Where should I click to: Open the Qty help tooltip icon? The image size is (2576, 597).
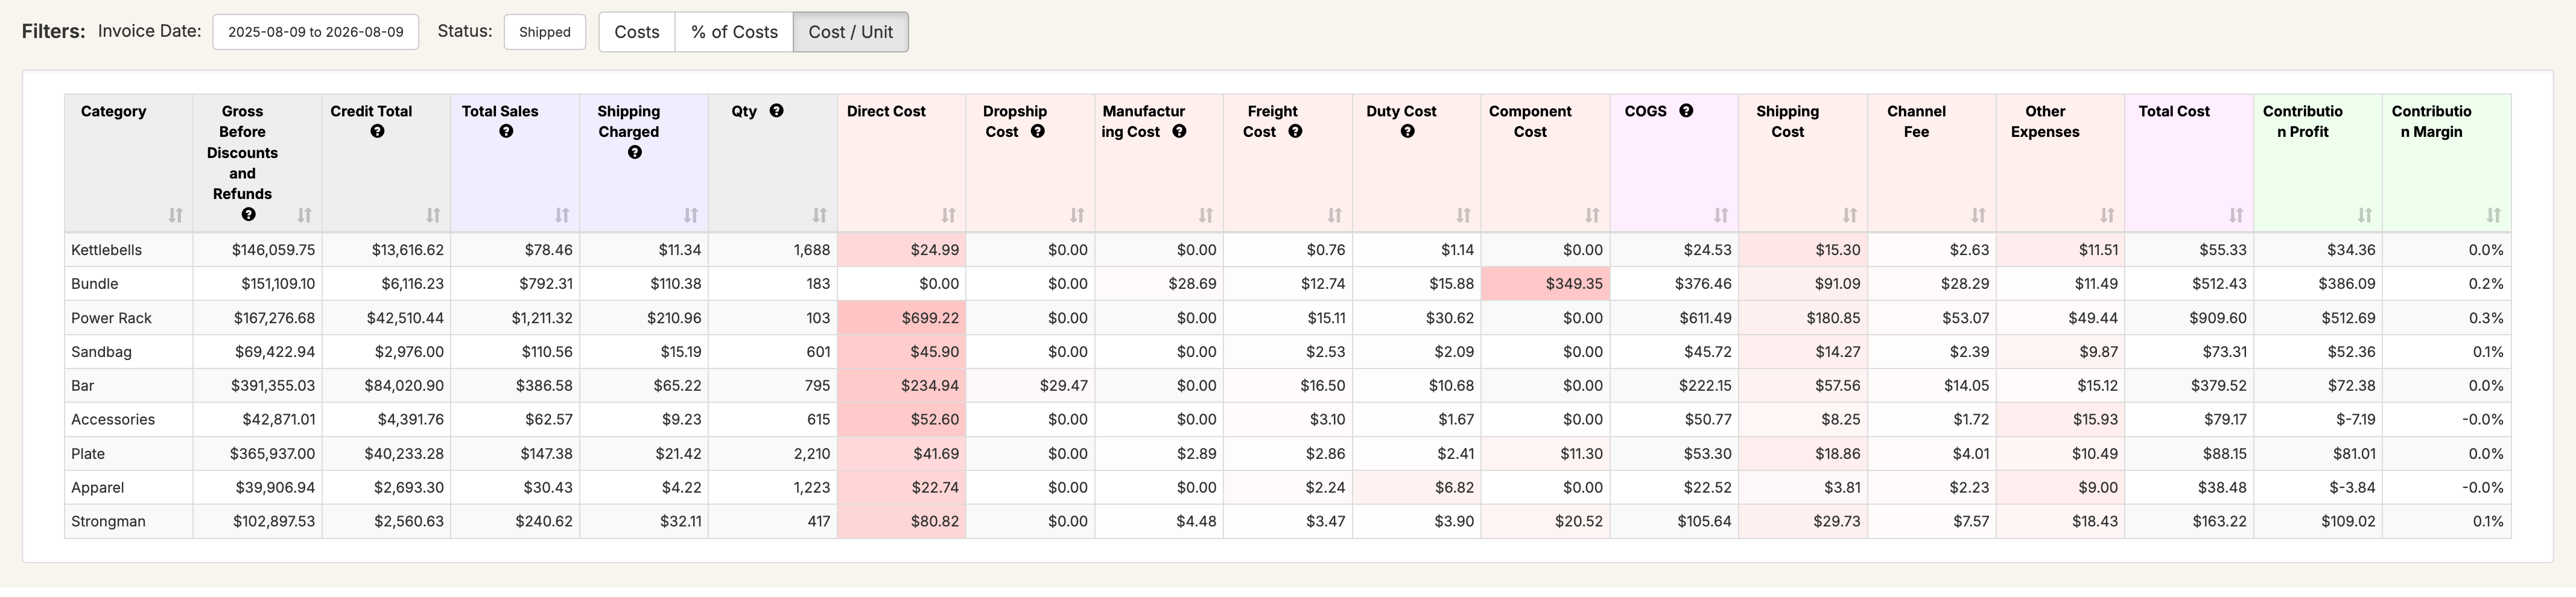pyautogui.click(x=777, y=111)
